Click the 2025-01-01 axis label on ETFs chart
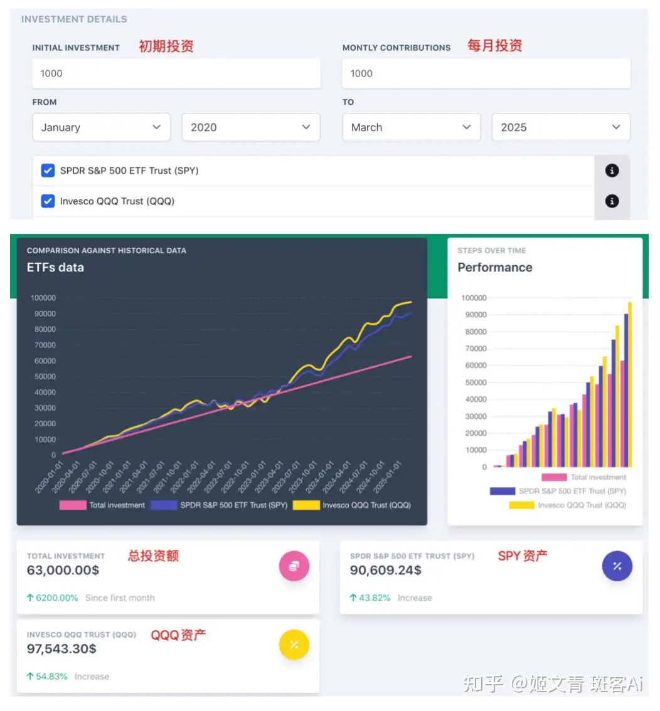Image resolution: width=660 pixels, height=711 pixels. (x=387, y=477)
